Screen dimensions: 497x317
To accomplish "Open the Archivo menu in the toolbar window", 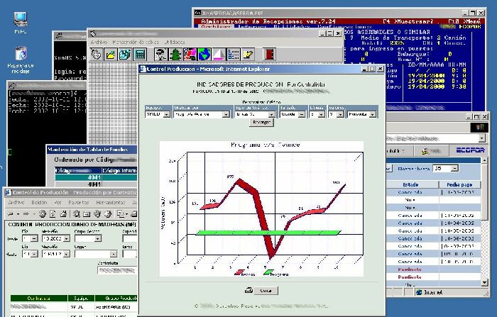I will [x=99, y=43].
